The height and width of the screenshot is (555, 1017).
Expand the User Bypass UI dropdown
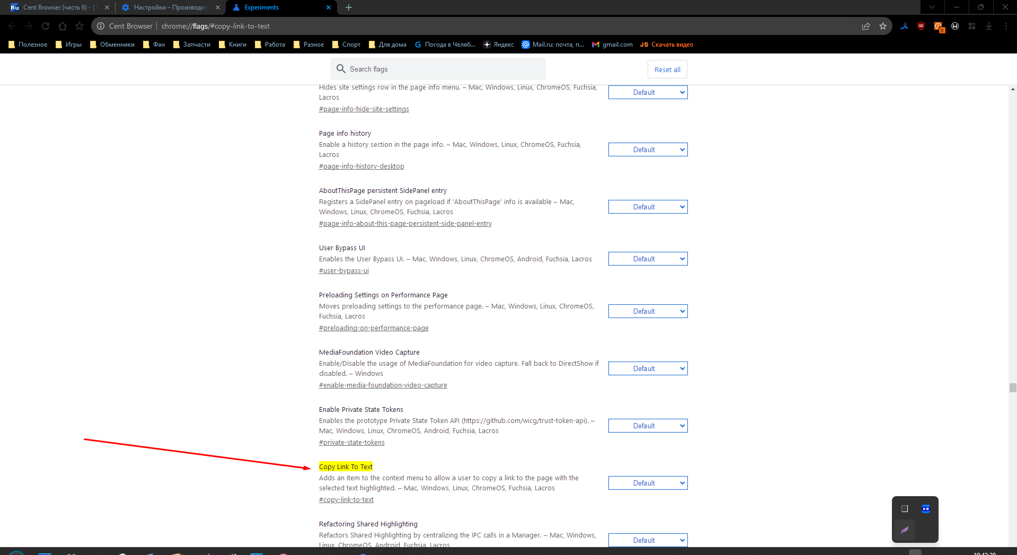coord(648,259)
